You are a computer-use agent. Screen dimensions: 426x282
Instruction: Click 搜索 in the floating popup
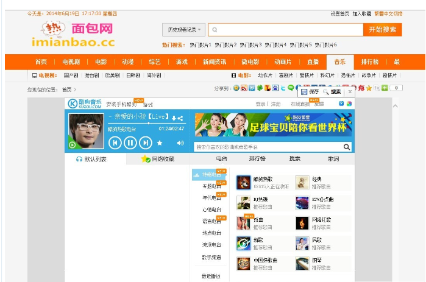(x=332, y=92)
